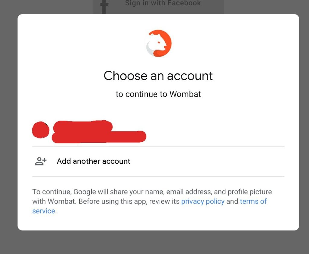Click the dimmed Sign in with Facebook button

[x=158, y=7]
